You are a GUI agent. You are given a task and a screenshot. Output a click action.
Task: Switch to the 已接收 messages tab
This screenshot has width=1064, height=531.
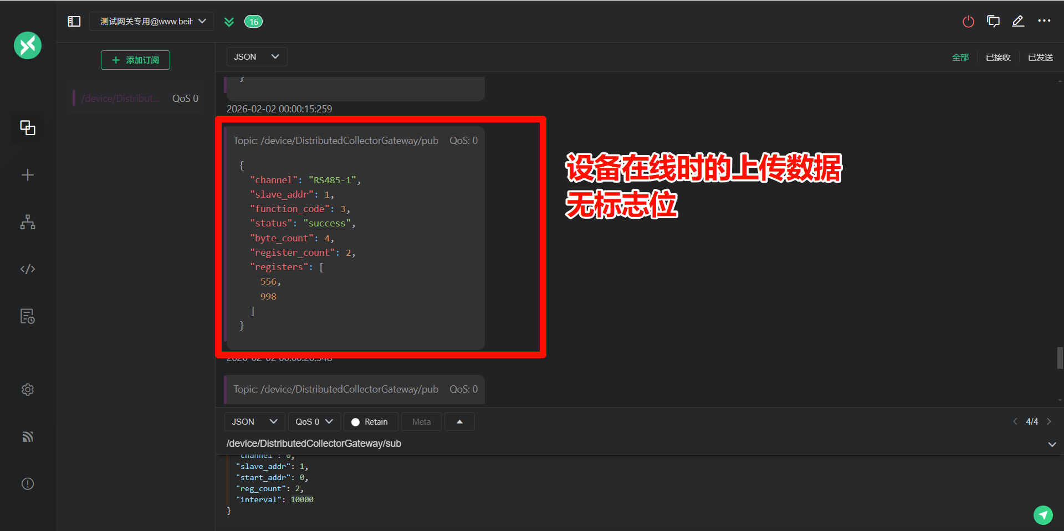[x=998, y=58]
